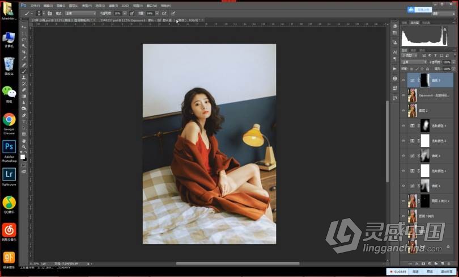Toggle lock all on layer
The image size is (459, 277).
pos(427,69)
